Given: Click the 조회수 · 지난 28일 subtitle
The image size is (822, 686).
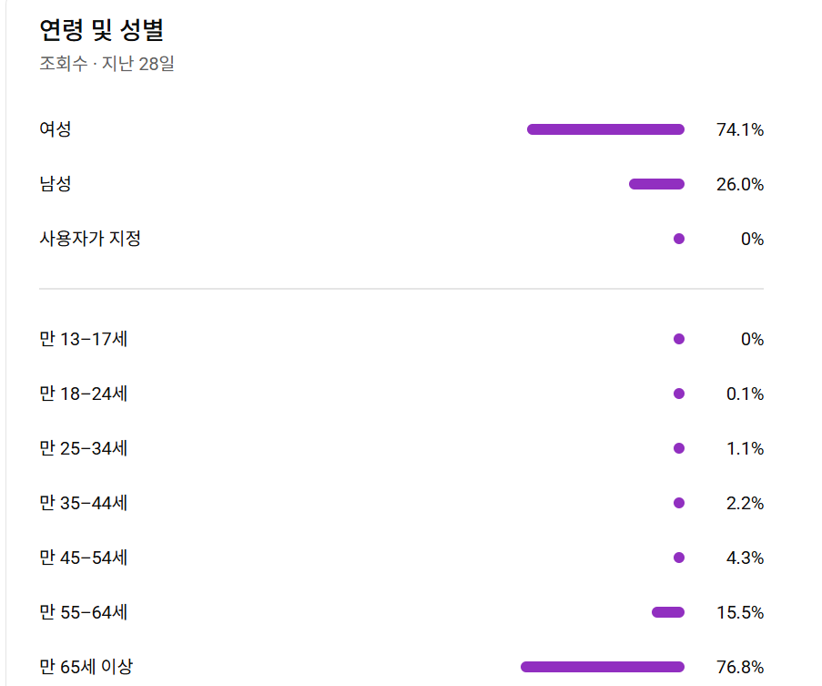Looking at the screenshot, I should [x=107, y=65].
